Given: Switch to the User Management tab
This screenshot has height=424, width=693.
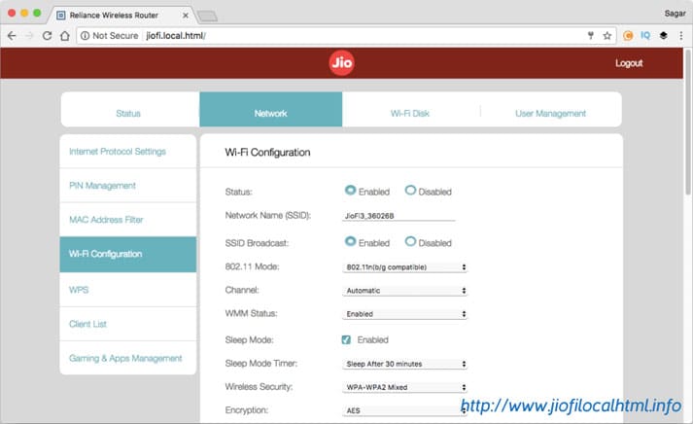Looking at the screenshot, I should (551, 114).
